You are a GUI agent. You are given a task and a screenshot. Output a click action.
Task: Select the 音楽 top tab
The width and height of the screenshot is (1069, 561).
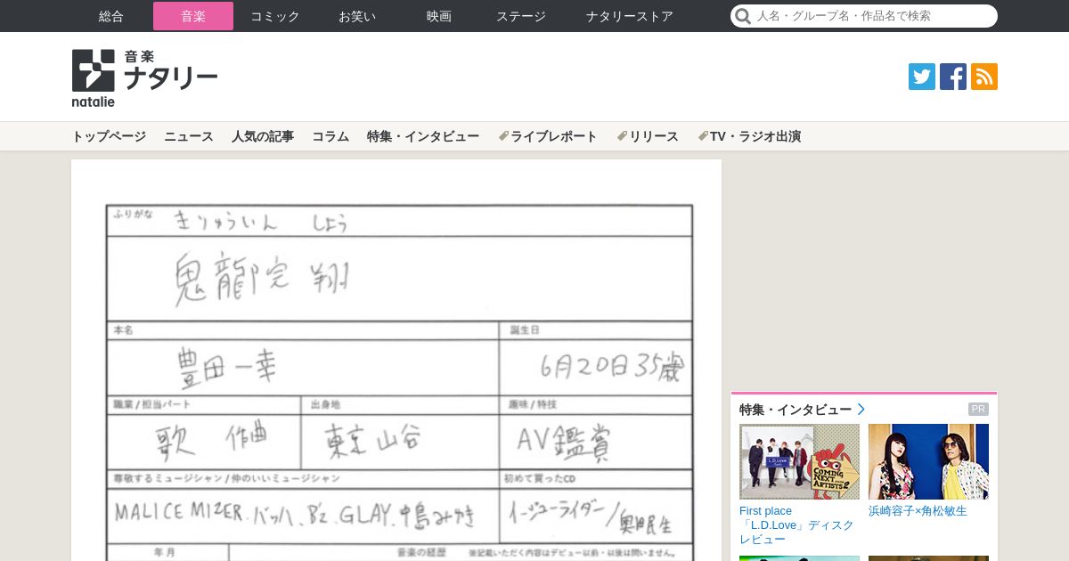pos(193,16)
